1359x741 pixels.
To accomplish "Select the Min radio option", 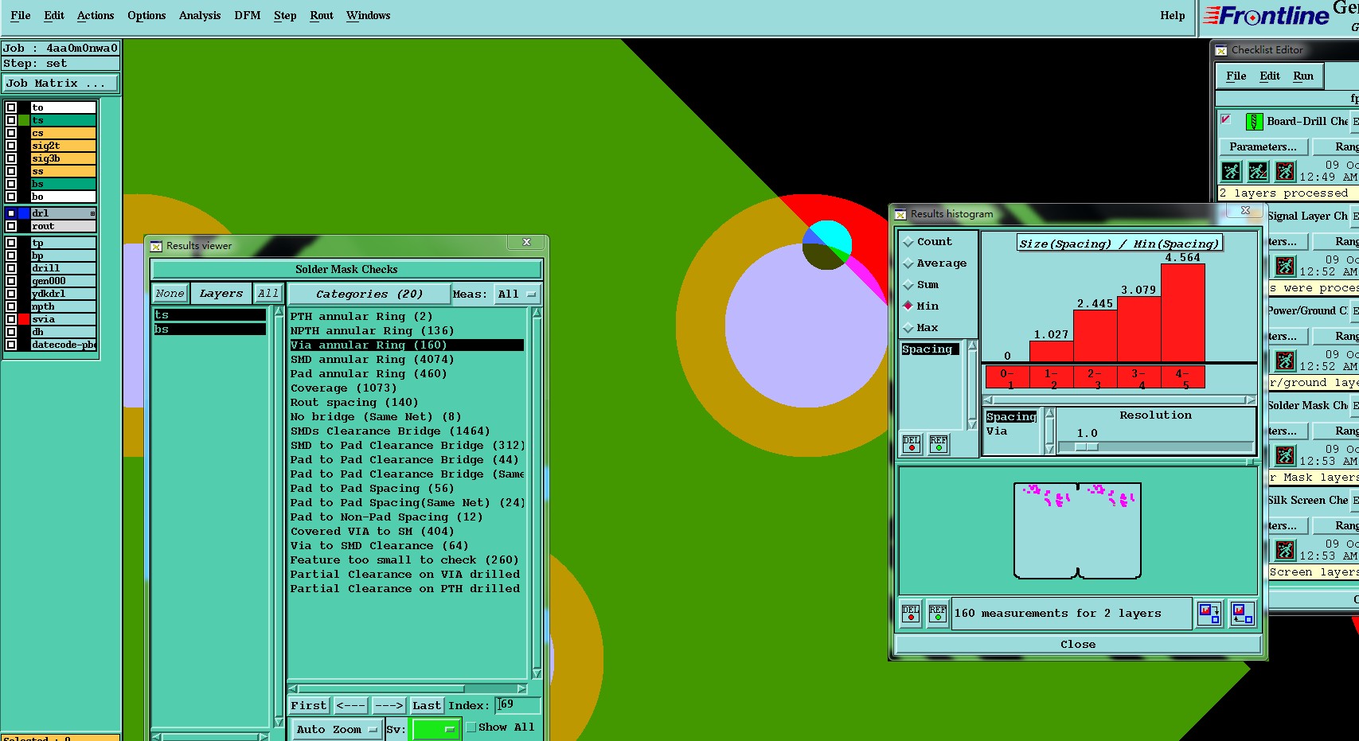I will (908, 306).
